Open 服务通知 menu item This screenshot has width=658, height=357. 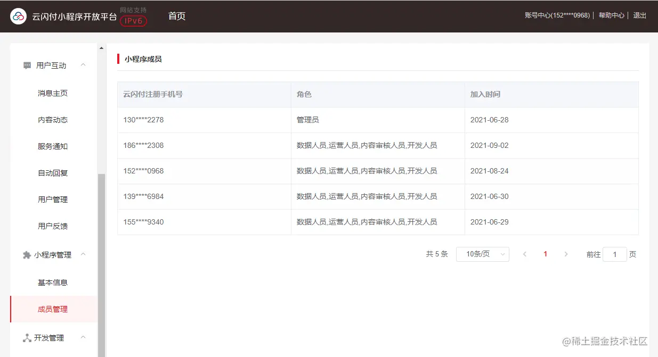point(53,146)
